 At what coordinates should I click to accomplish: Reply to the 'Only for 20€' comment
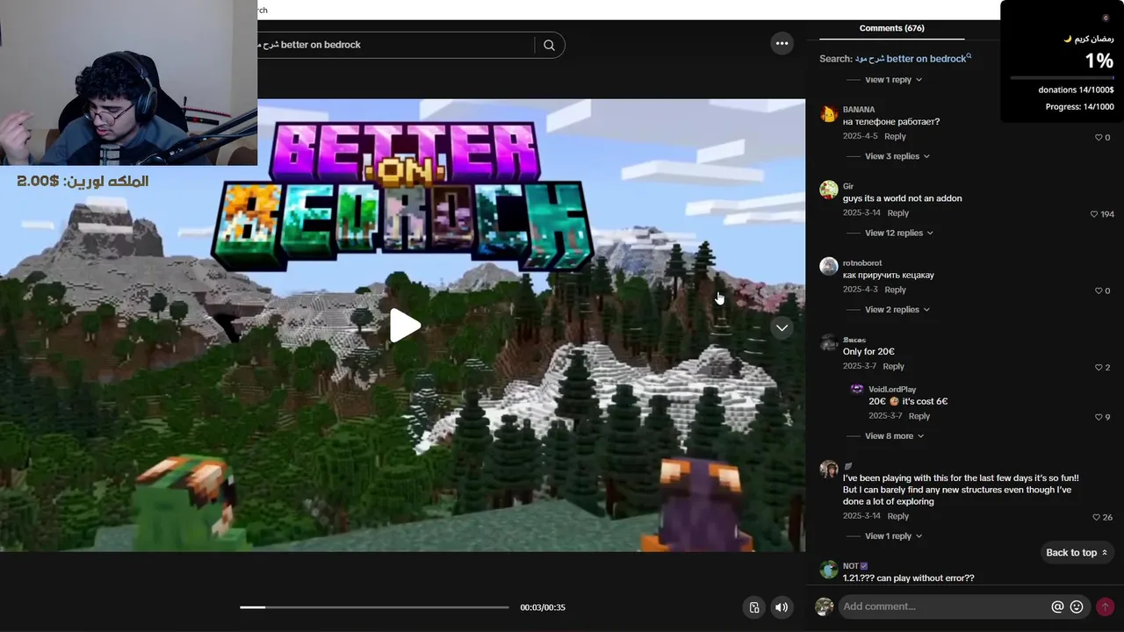pyautogui.click(x=893, y=366)
